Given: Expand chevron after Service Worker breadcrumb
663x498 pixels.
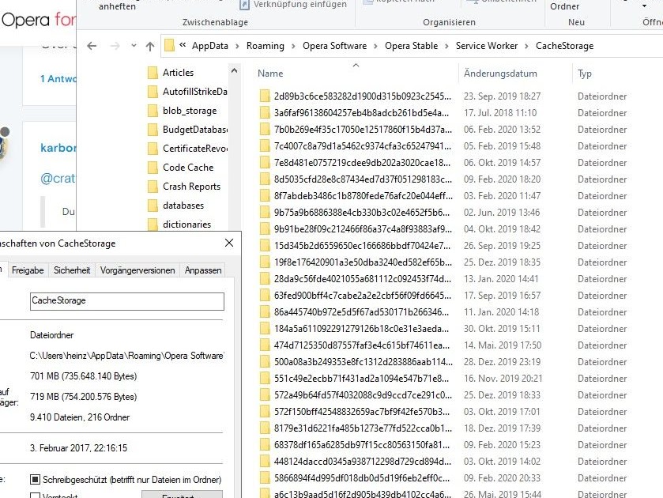Looking at the screenshot, I should [x=526, y=46].
